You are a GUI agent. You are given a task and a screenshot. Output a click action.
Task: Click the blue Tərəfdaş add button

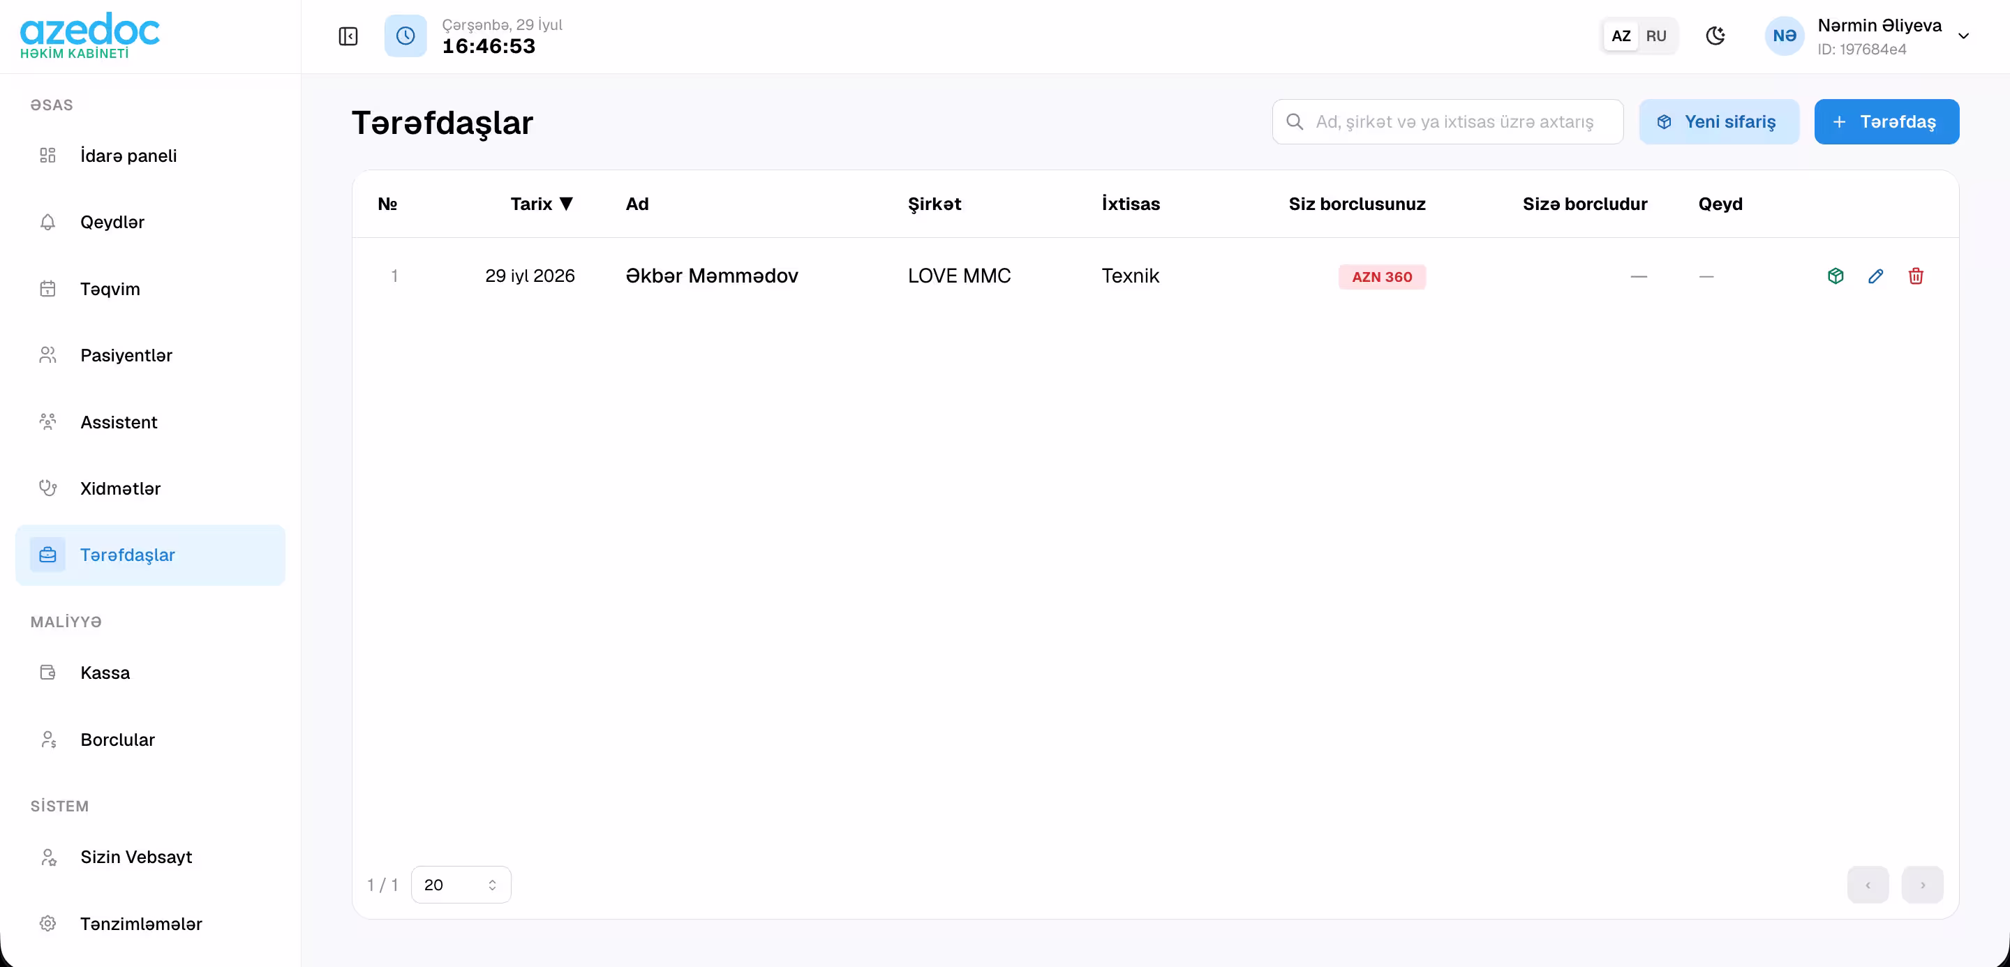(1886, 121)
